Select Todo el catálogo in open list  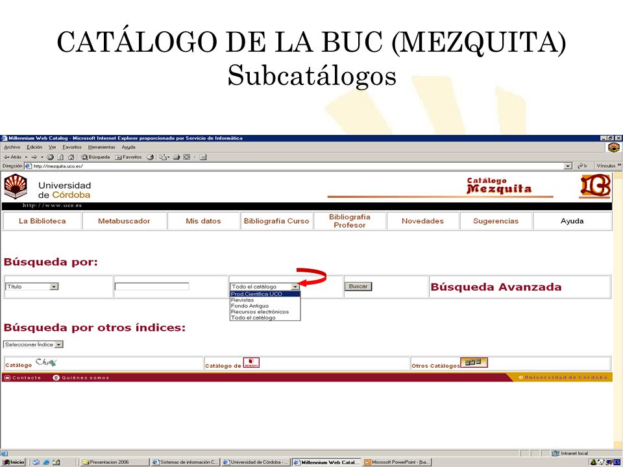(x=265, y=318)
